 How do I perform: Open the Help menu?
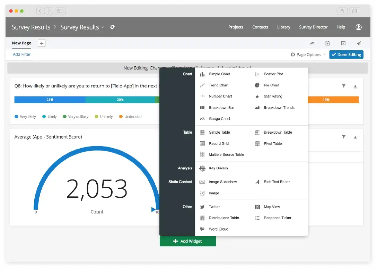(341, 27)
